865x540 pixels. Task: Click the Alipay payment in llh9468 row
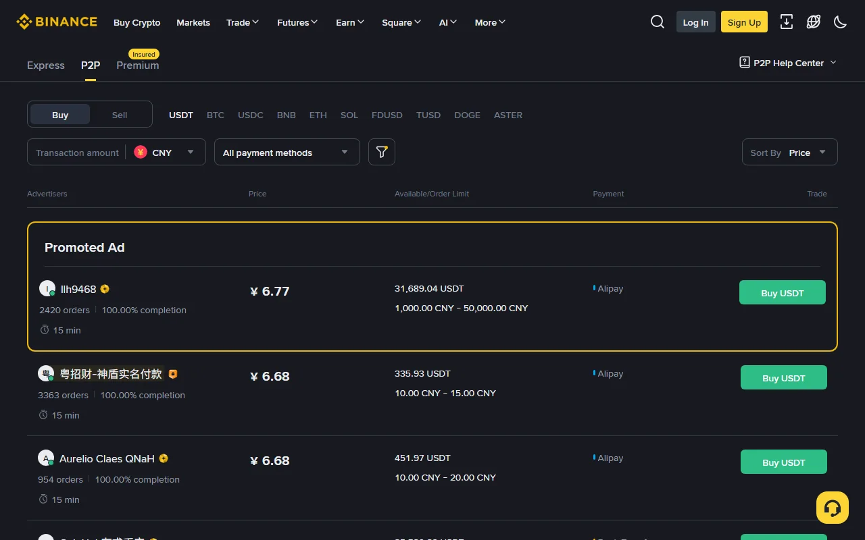tap(610, 288)
